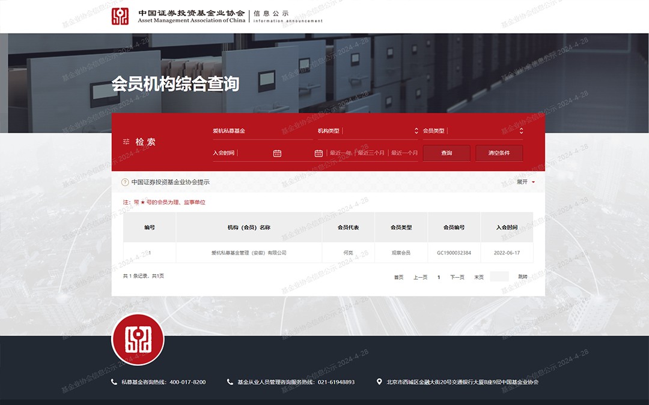Open the 机构类型 dropdown
Screen dimensions: 649x405
click(x=368, y=131)
